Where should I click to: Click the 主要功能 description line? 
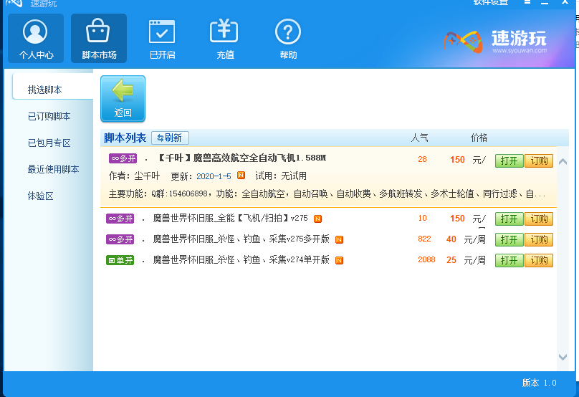click(x=327, y=193)
